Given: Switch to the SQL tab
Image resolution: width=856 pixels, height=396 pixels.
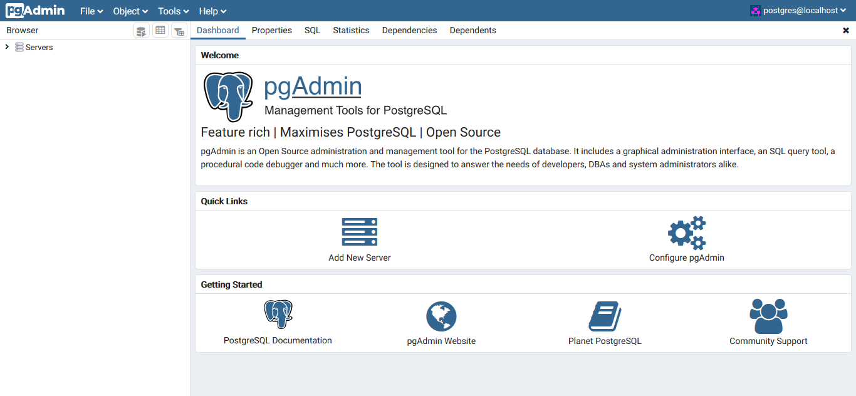Looking at the screenshot, I should (x=312, y=30).
